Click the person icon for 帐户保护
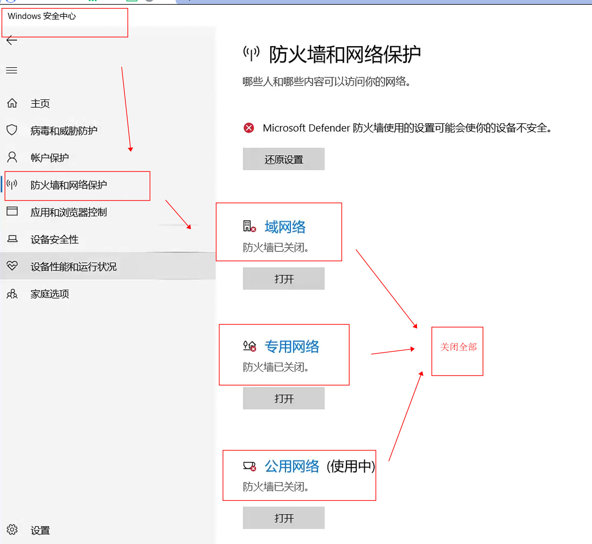This screenshot has height=544, width=592. [x=12, y=157]
